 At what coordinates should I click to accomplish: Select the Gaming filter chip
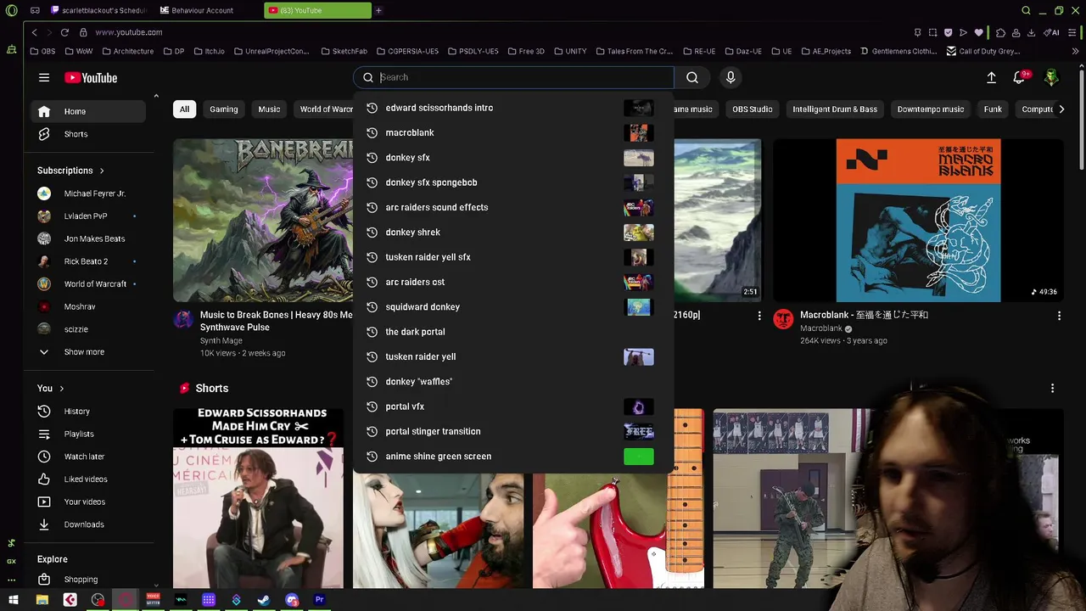[224, 109]
